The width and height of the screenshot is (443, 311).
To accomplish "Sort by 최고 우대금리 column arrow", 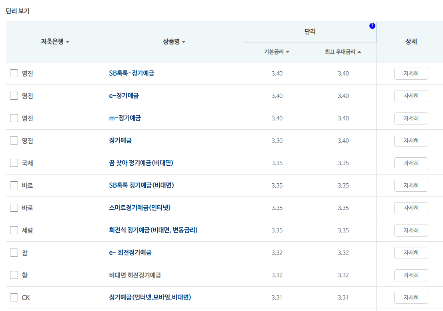I will [359, 52].
